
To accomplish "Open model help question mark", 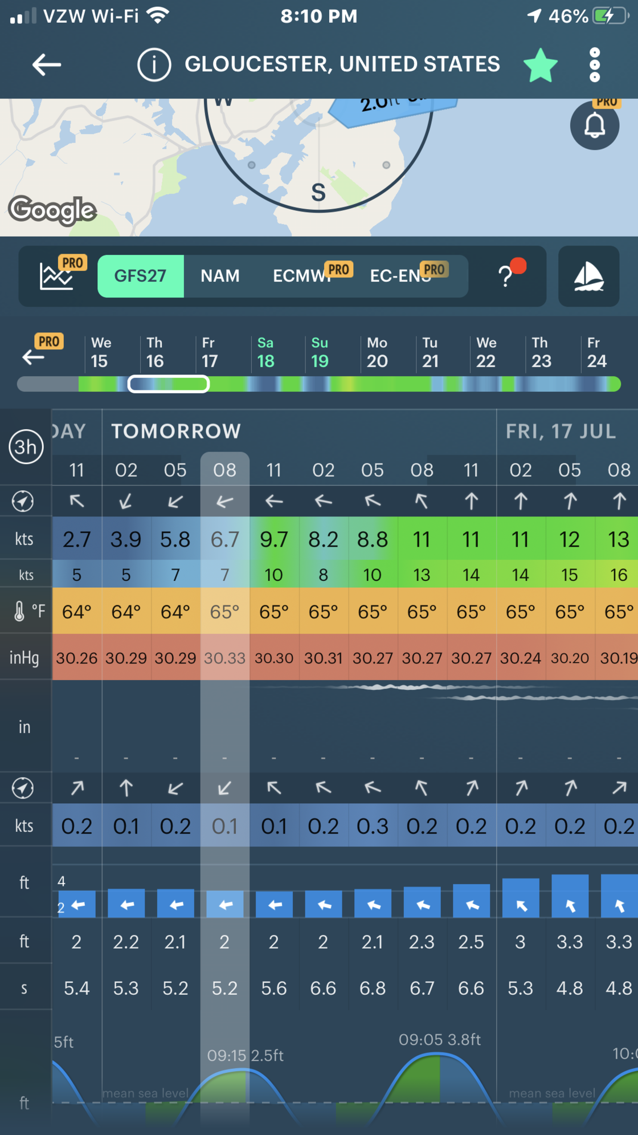I will [506, 276].
